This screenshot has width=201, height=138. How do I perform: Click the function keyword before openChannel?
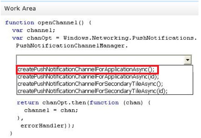(x=20, y=23)
